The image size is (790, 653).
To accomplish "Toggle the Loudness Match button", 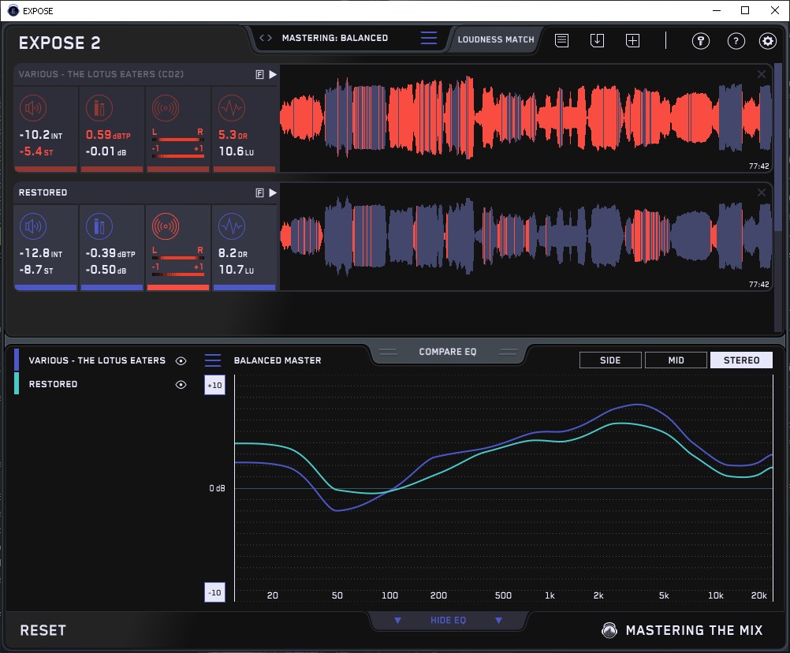I will 496,39.
